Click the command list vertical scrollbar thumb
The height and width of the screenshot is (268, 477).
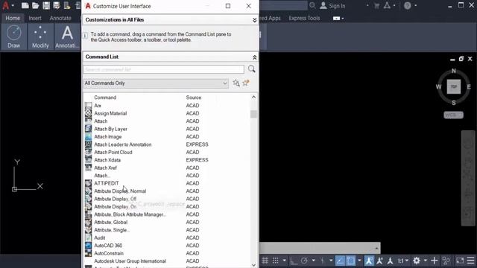pos(253,114)
